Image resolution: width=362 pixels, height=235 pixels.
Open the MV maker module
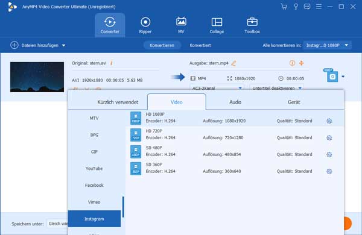(181, 25)
